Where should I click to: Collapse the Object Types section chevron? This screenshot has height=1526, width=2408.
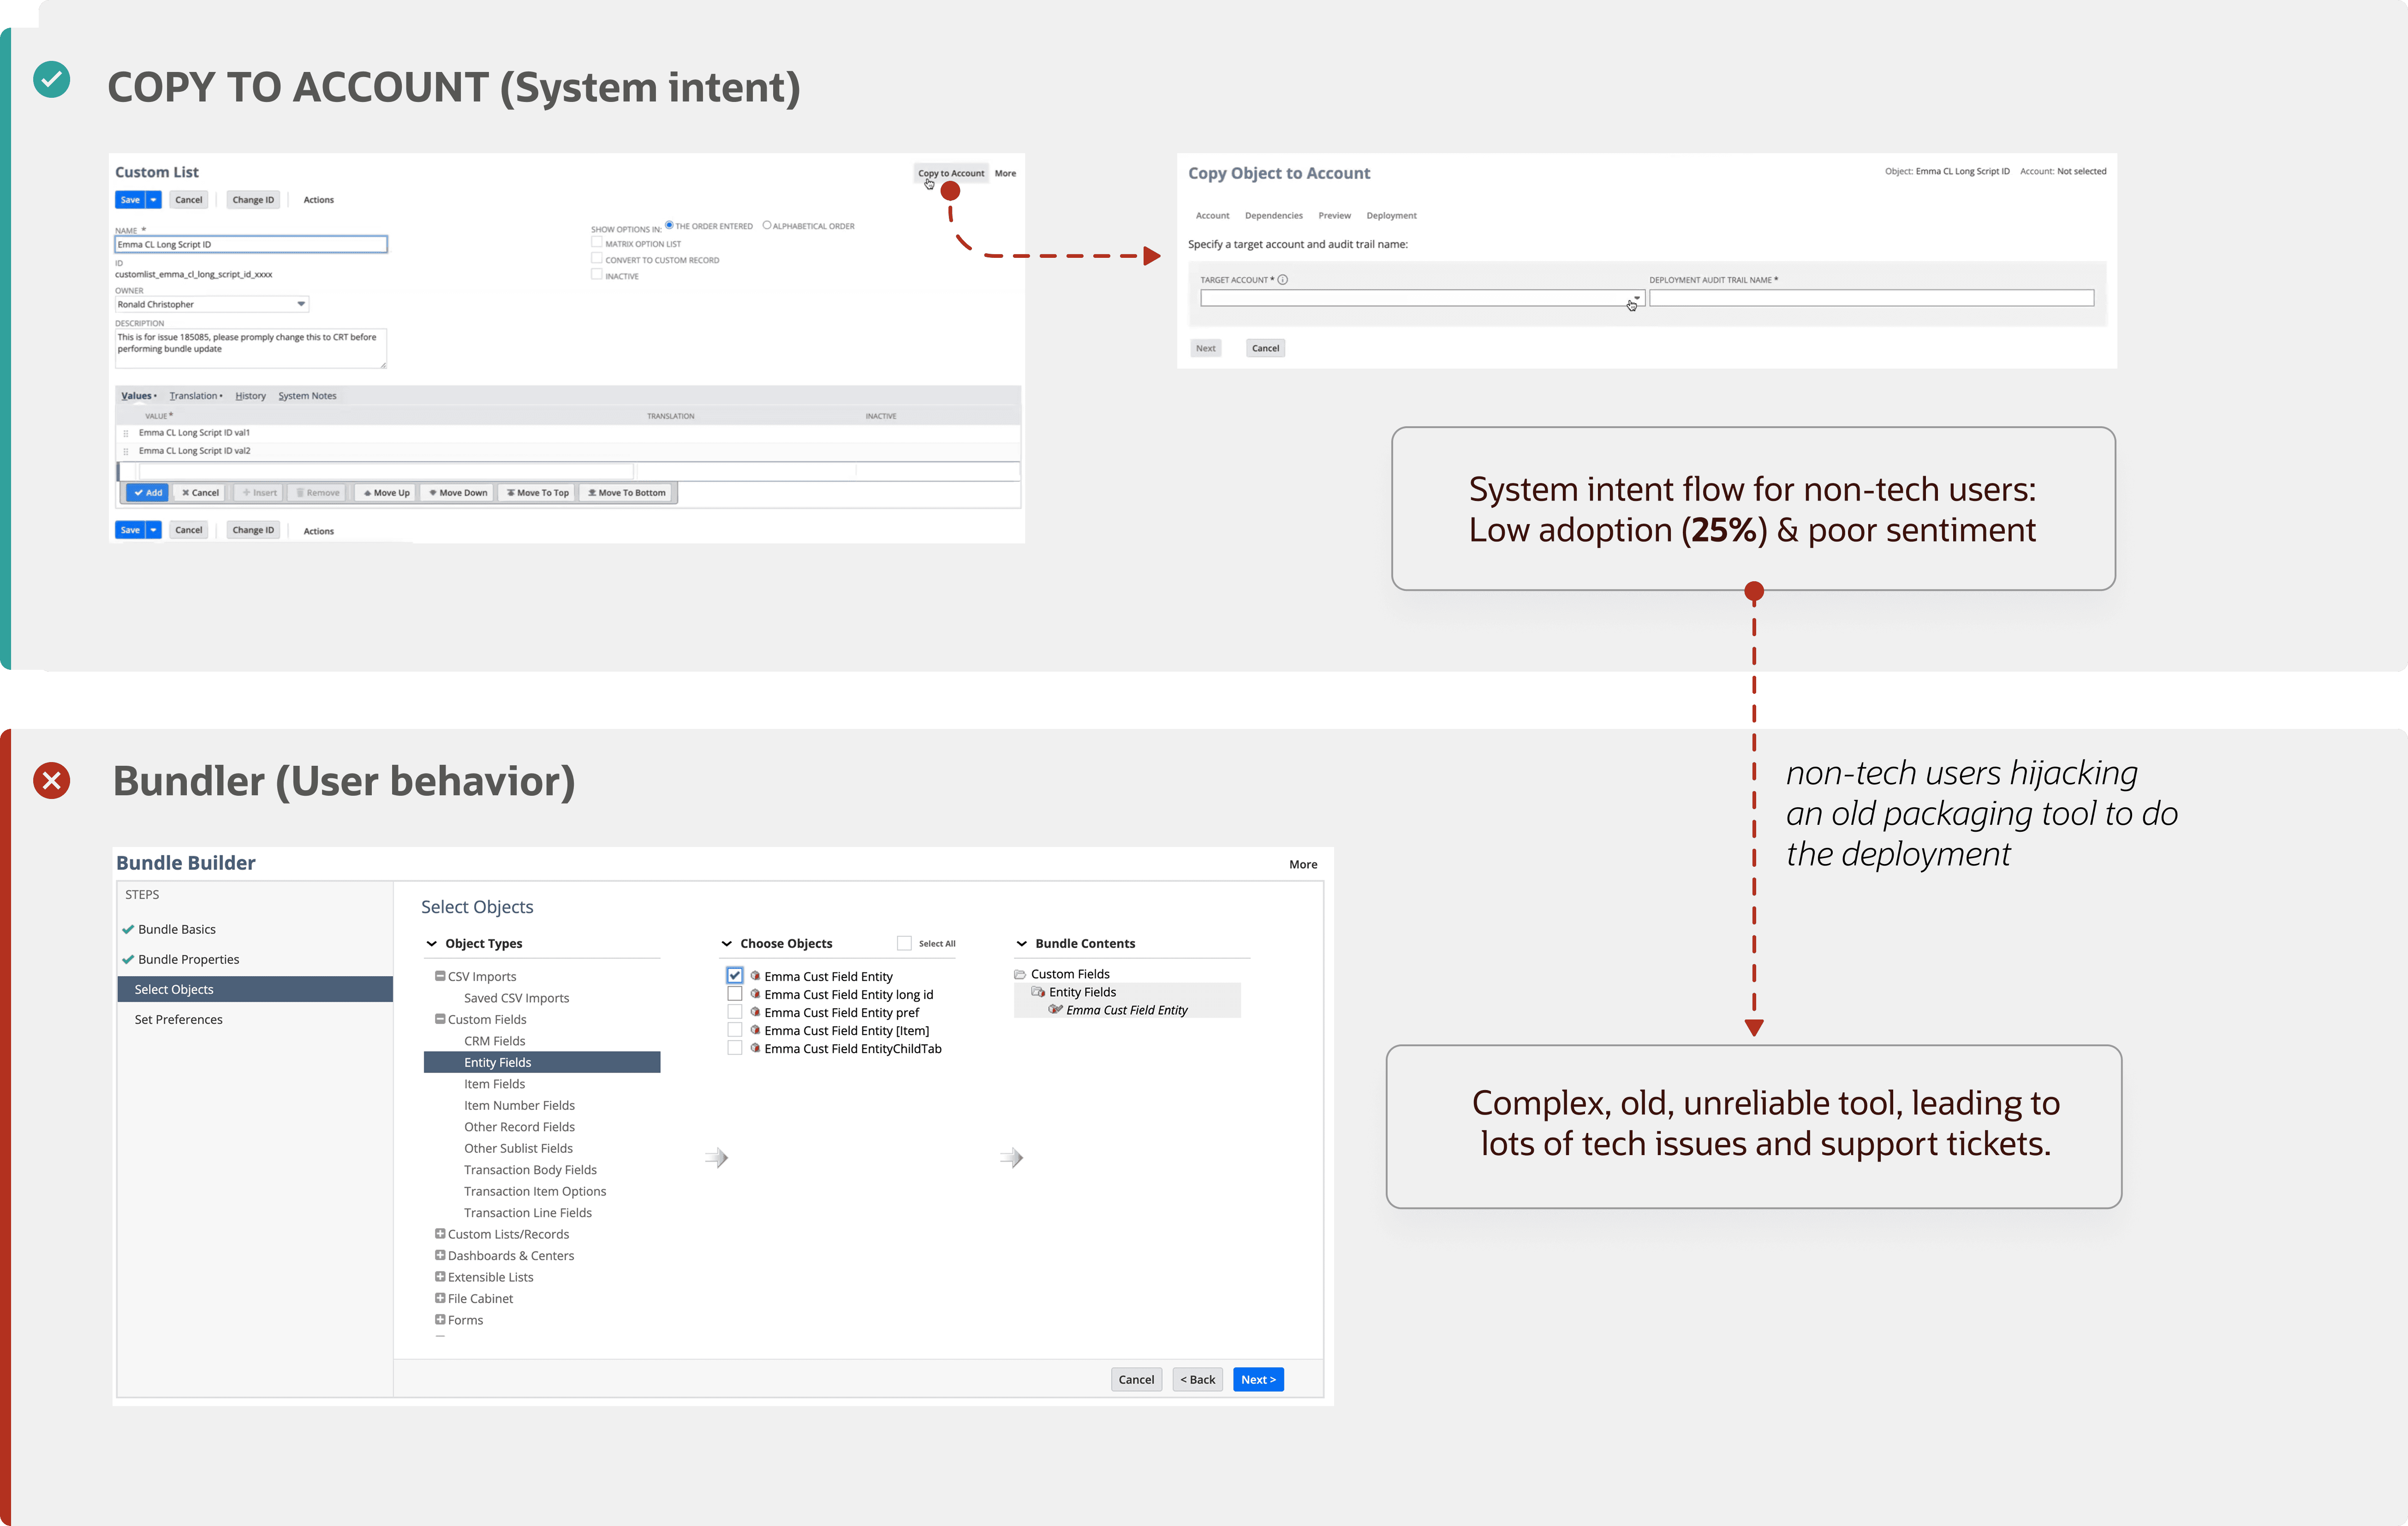[432, 943]
